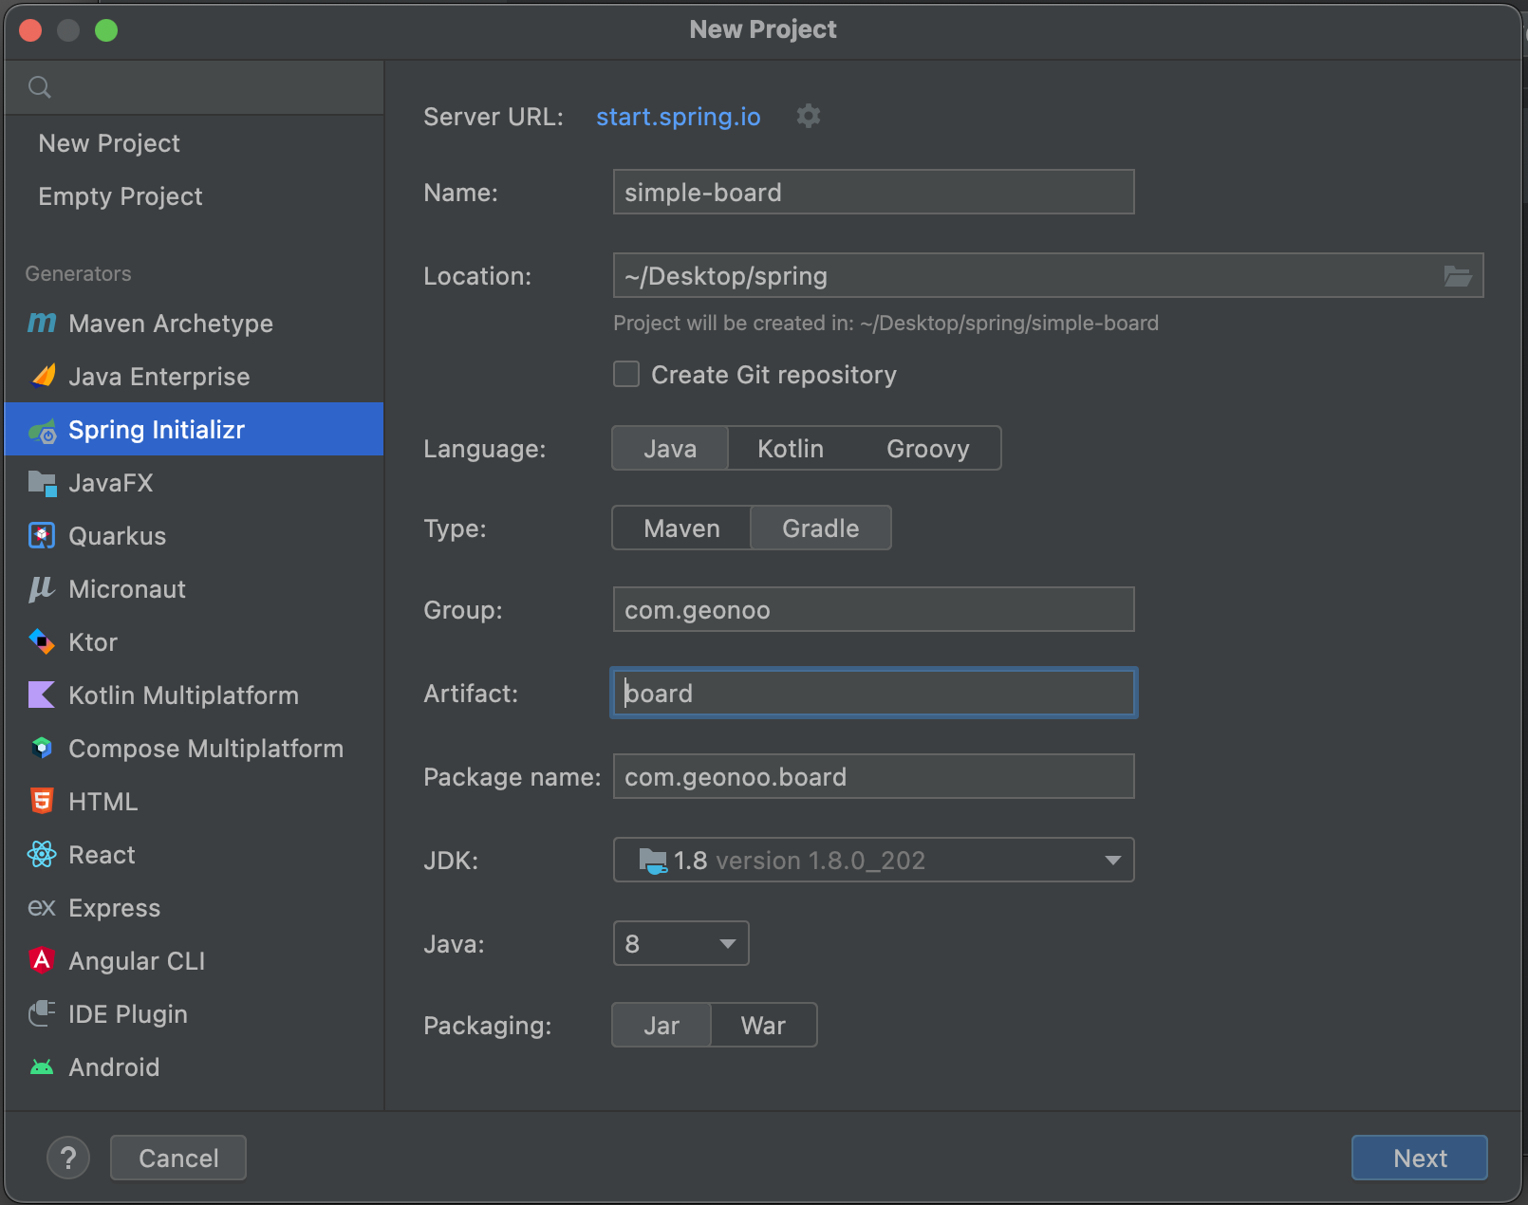Select the Java Enterprise generator
This screenshot has width=1528, height=1205.
tap(194, 377)
